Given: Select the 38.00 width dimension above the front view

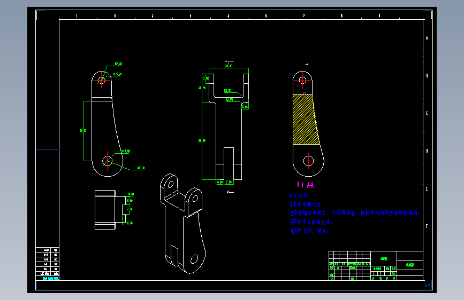Looking at the screenshot, I should coord(229,66).
